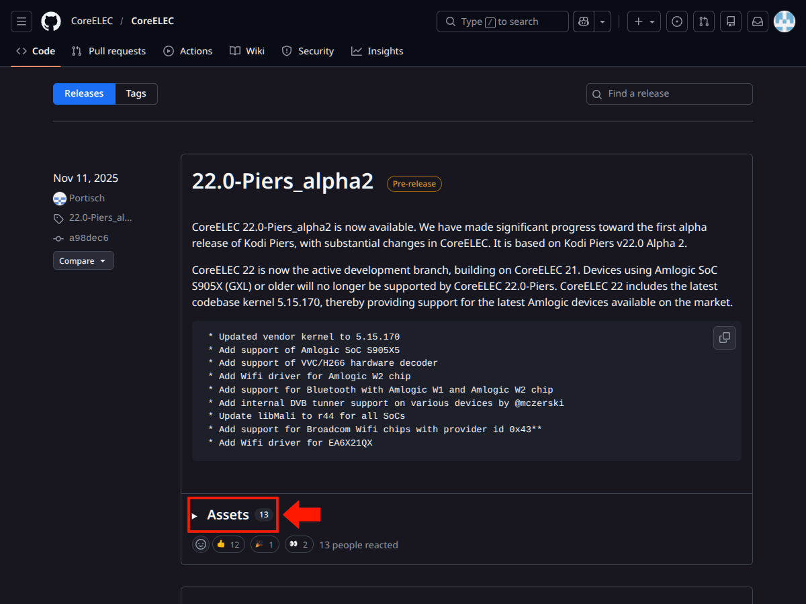Viewport: 806px width, 604px height.
Task: Switch to Pull requests tab
Action: 109,51
